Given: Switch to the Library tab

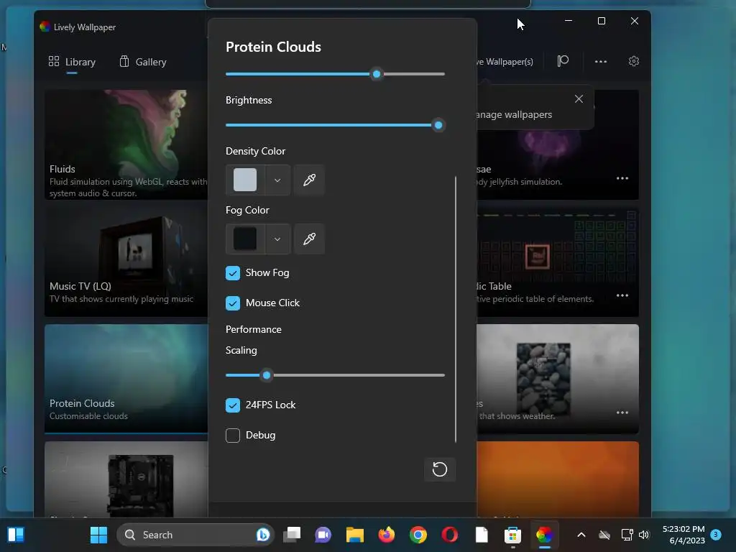Looking at the screenshot, I should coord(72,62).
